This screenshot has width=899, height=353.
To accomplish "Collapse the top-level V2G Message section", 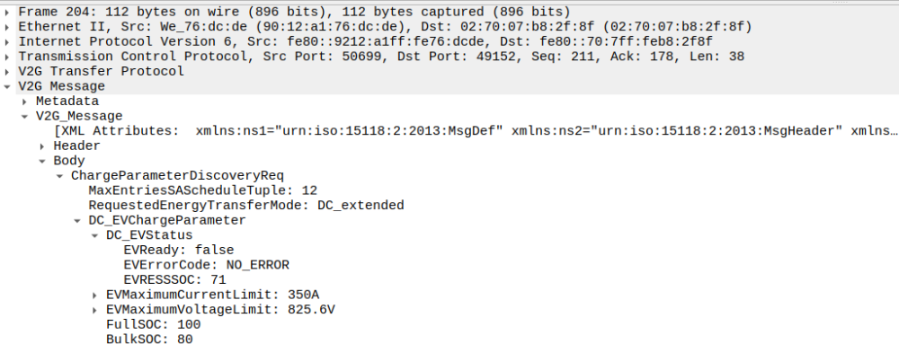I will click(x=6, y=86).
